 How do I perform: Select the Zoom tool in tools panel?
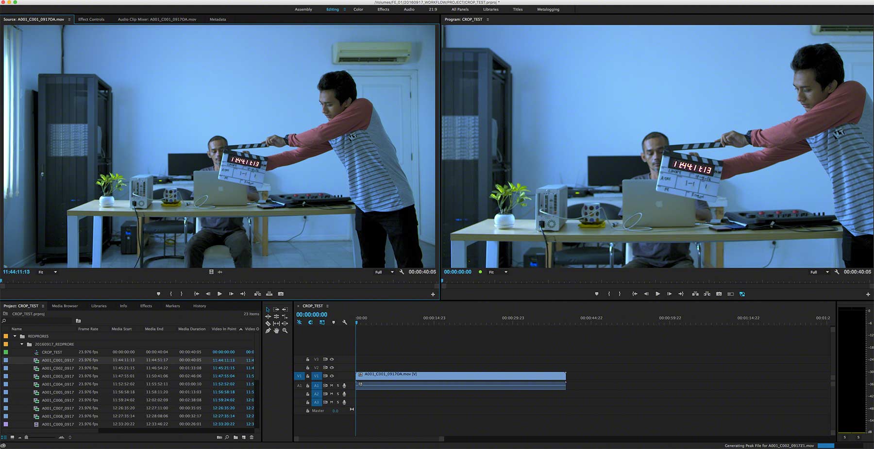[285, 330]
